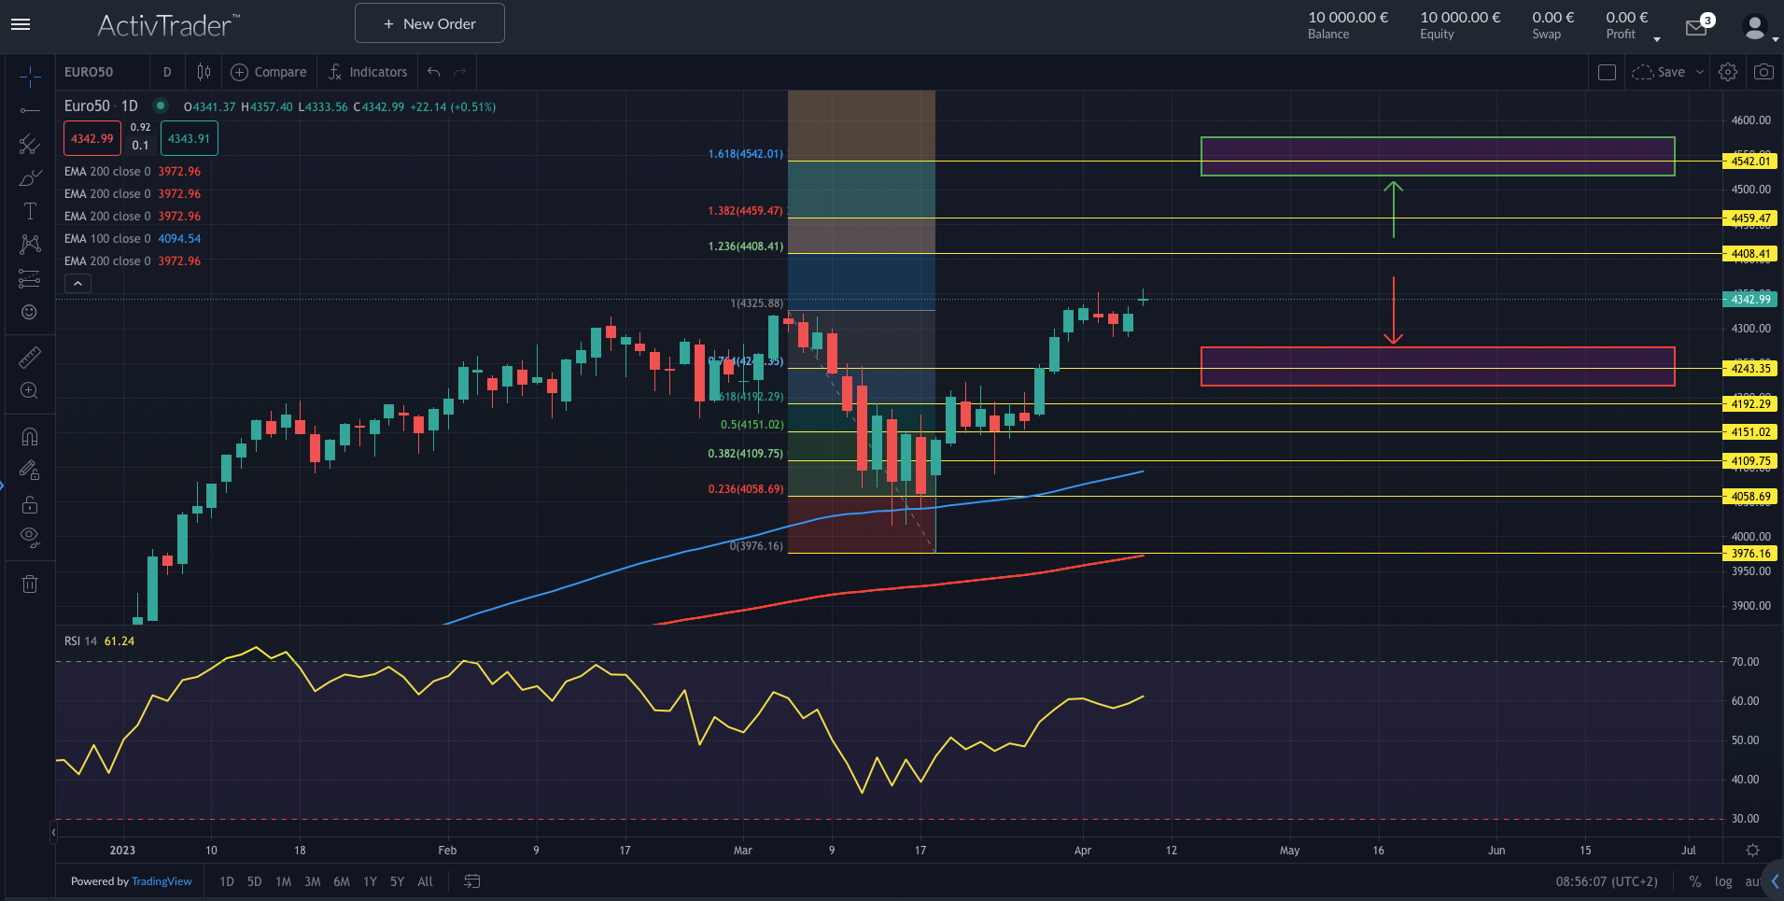Open the hamburger navigation menu

pos(21,24)
